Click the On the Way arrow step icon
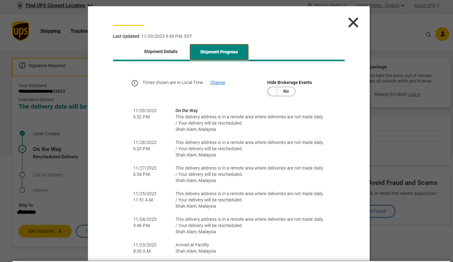This screenshot has width=453, height=262. pyautogui.click(x=22, y=149)
